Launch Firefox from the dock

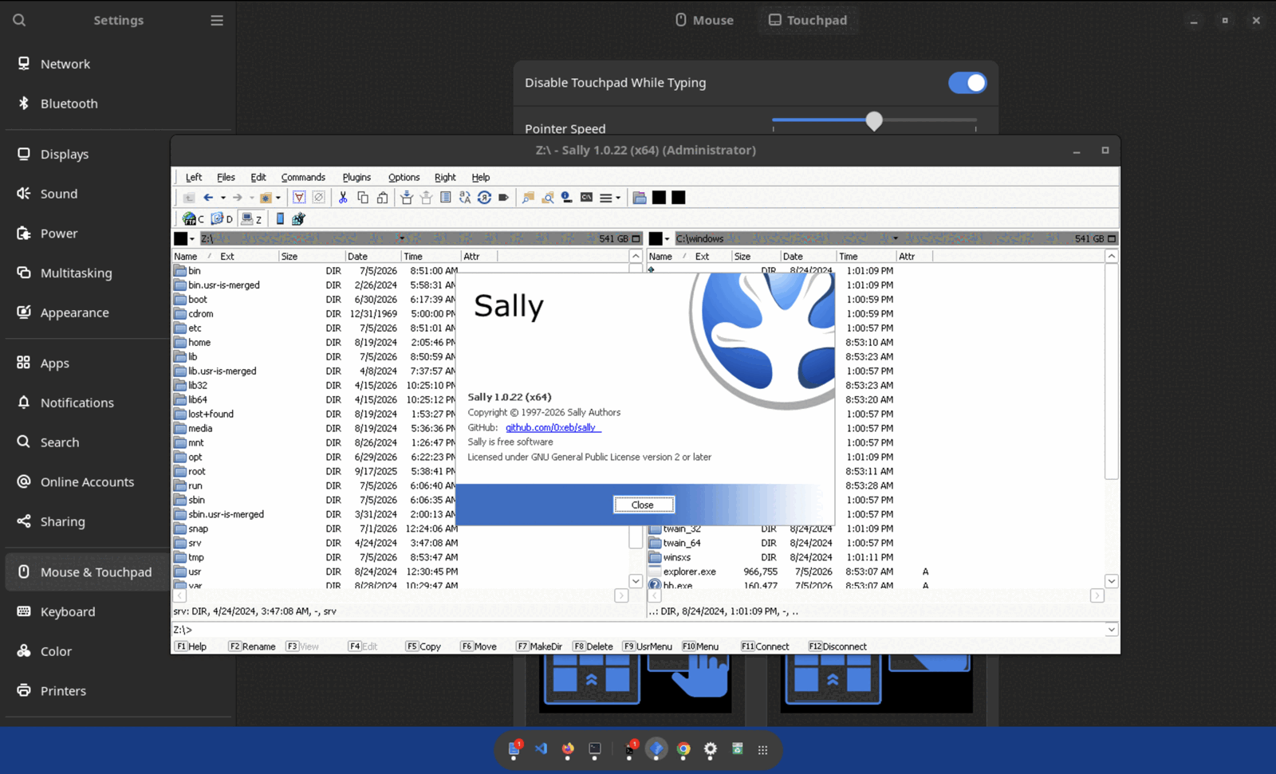(x=568, y=748)
